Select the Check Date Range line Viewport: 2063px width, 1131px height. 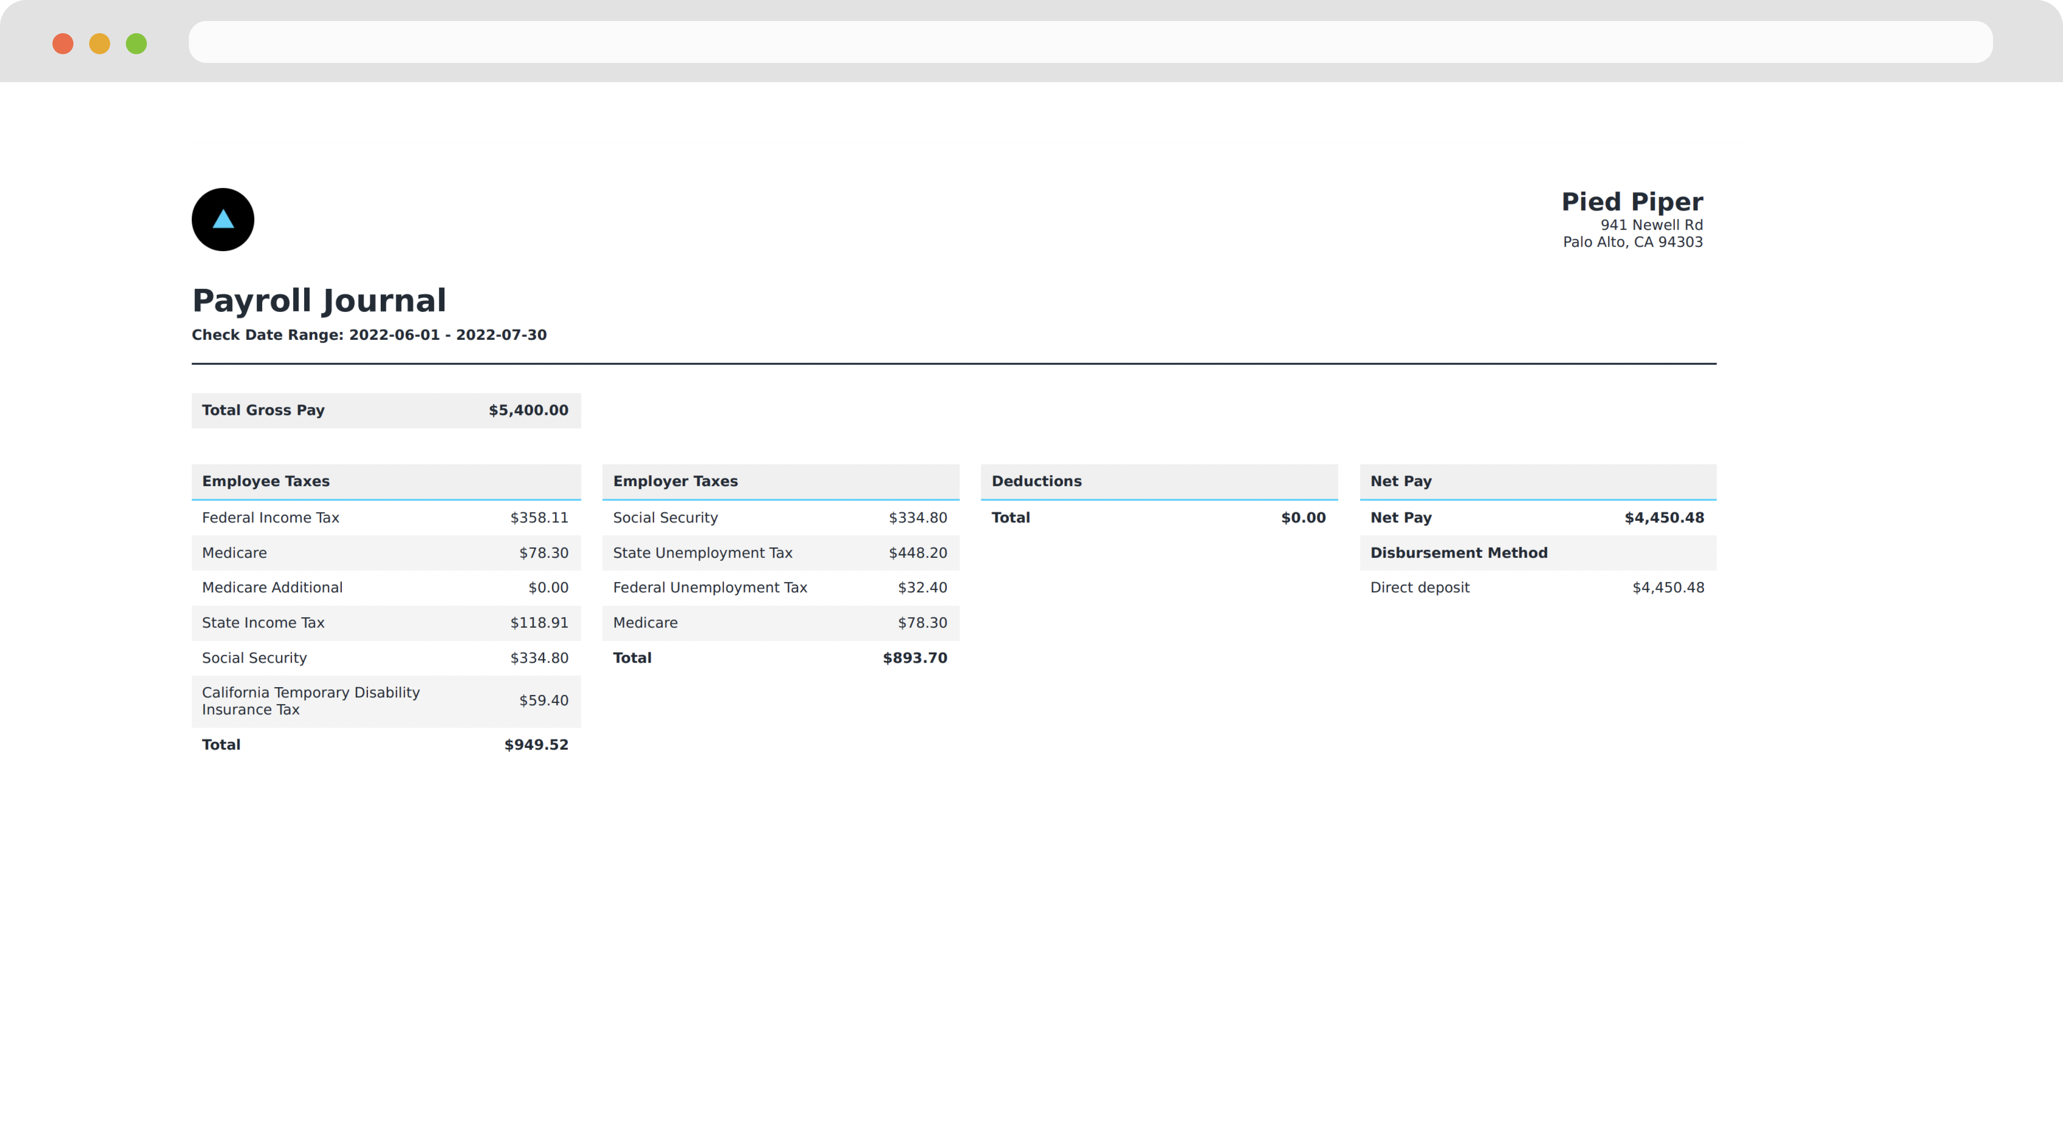(369, 335)
